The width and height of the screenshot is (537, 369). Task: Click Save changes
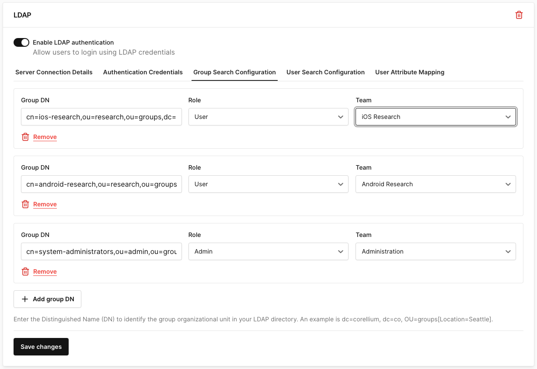tap(41, 347)
